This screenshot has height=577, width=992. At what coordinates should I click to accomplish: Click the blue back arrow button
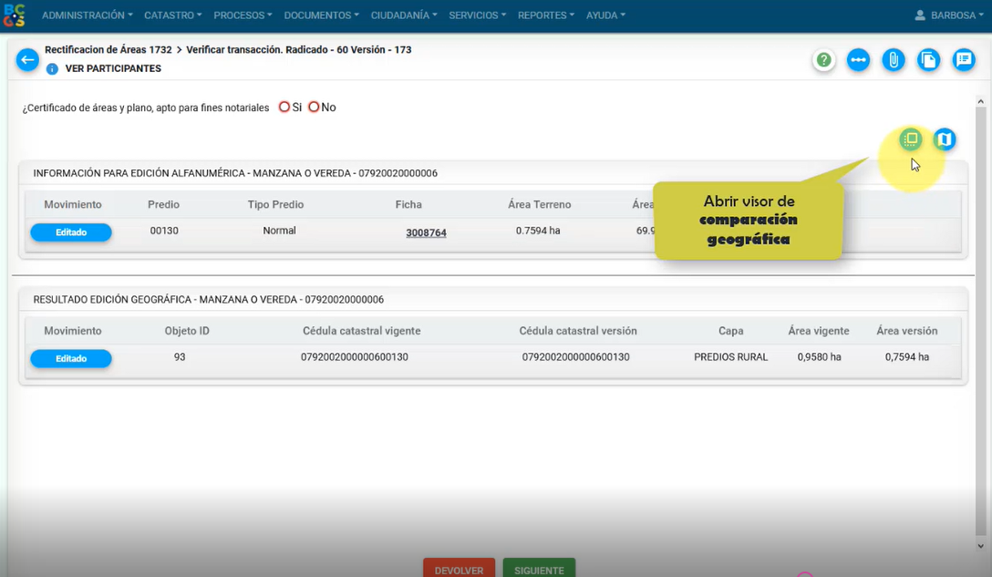click(27, 60)
